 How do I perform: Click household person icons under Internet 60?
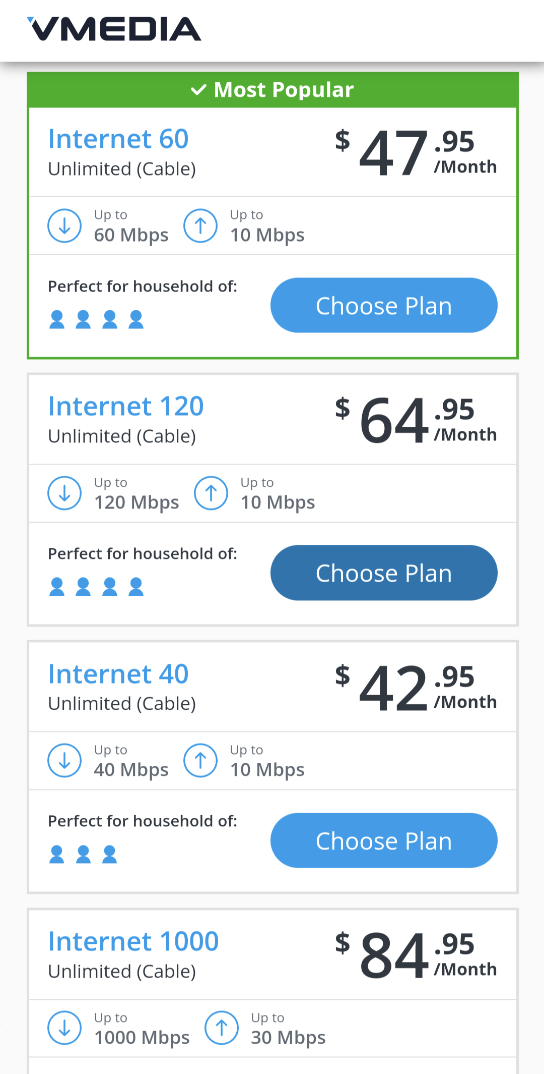96,319
